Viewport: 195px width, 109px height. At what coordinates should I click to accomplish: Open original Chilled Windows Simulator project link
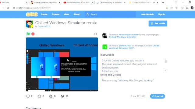point(122,37)
